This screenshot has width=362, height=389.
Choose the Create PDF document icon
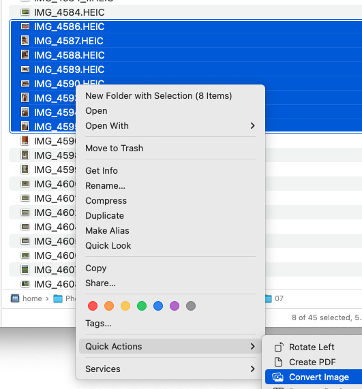point(278,362)
